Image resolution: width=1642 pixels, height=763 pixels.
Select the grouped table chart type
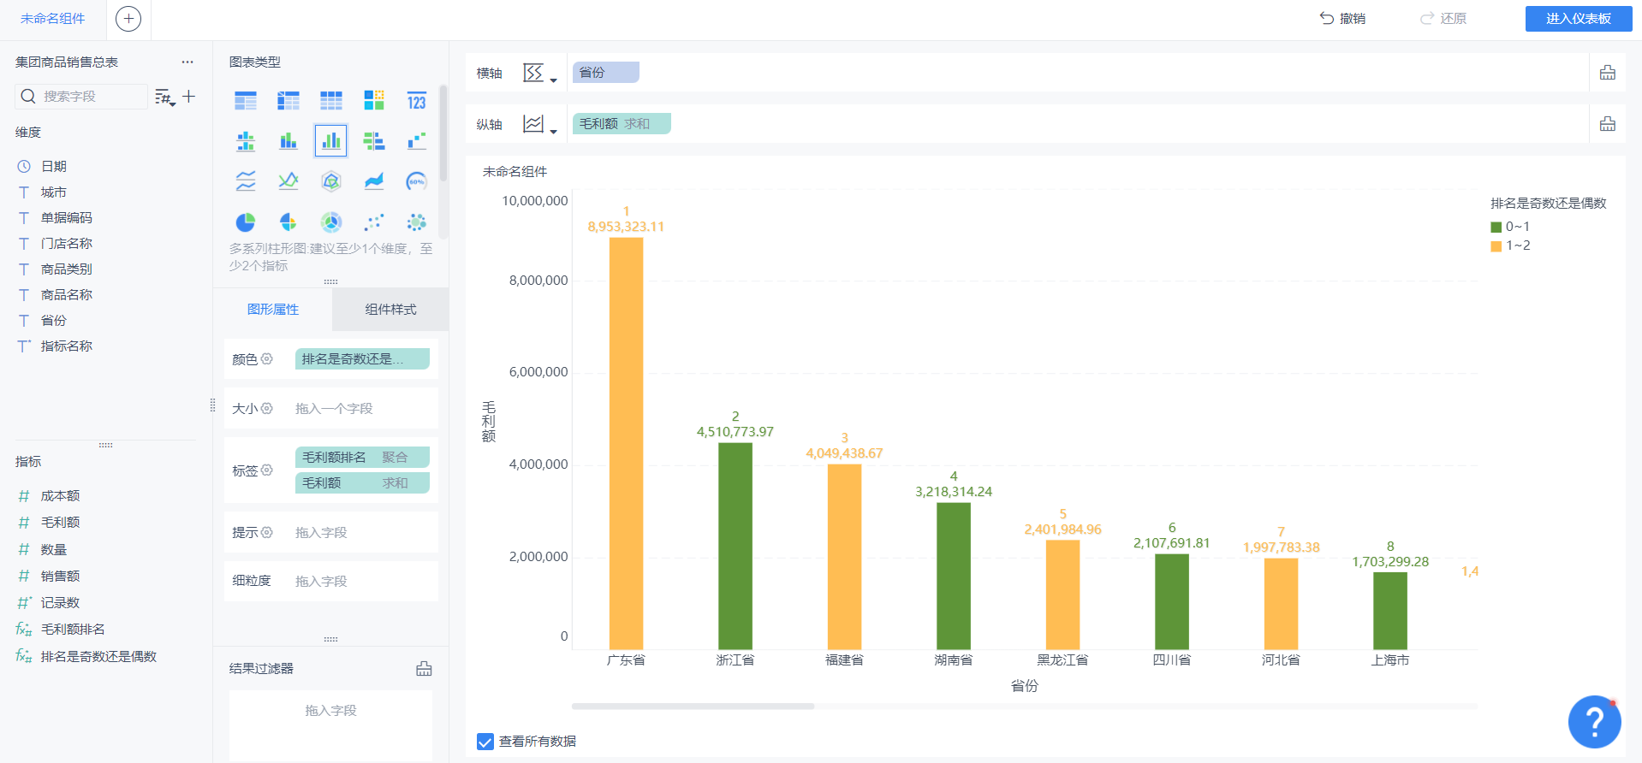pos(246,101)
